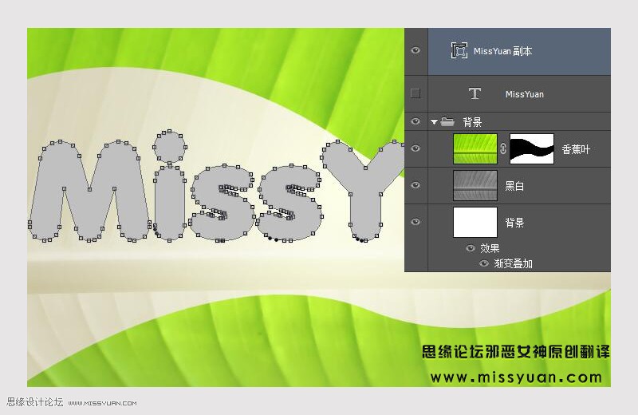Click anchor point atop the i dot
Viewport: 638px width, 415px height.
pos(170,132)
